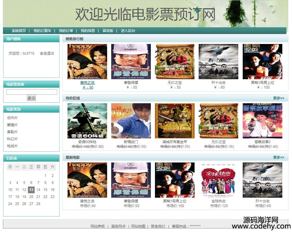Open 网站地图 footer link
Viewport: 292px width, 232px height.
pyautogui.click(x=138, y=226)
